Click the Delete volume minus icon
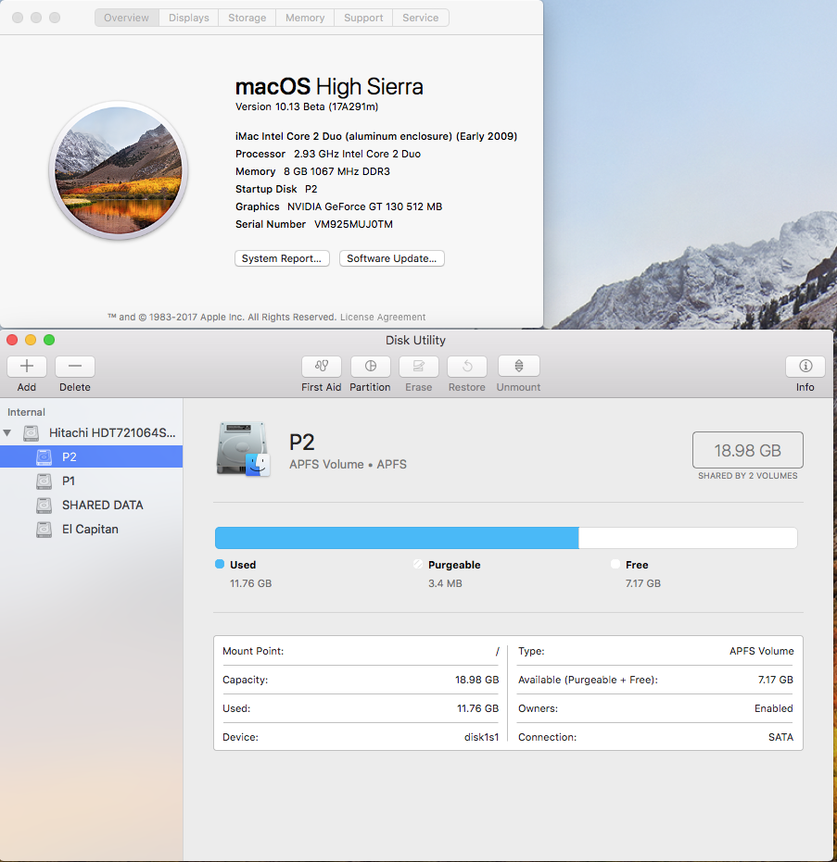 pos(75,367)
